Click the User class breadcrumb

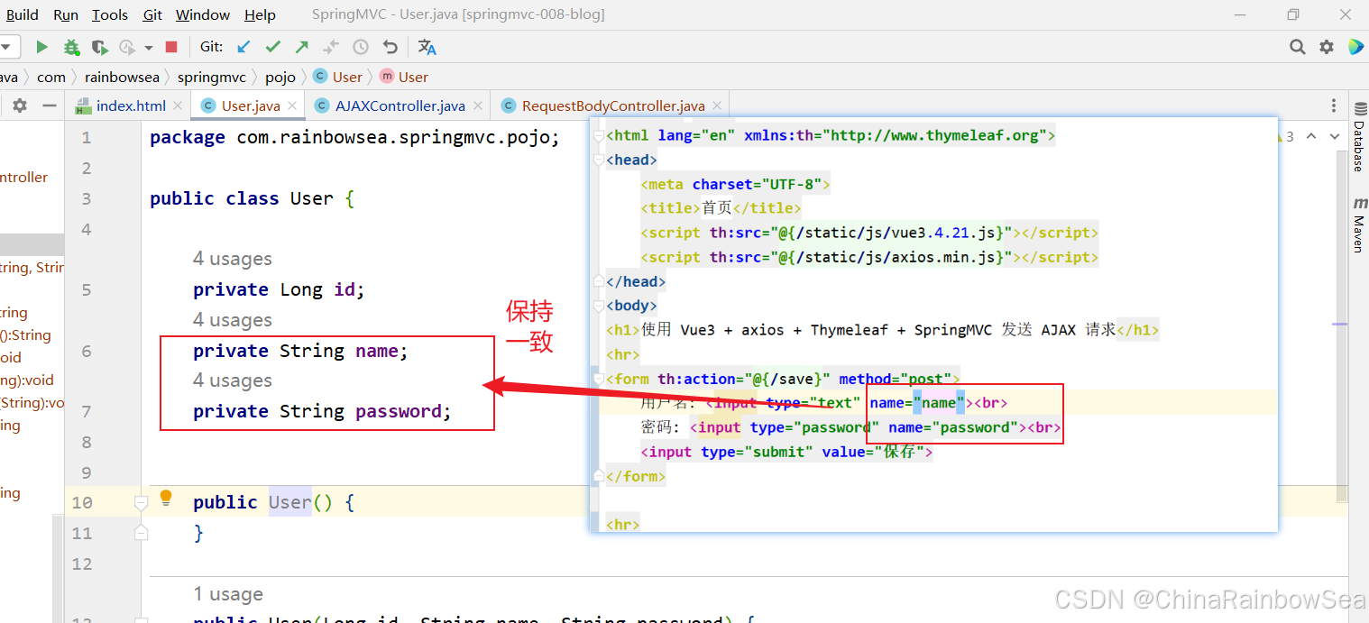click(338, 77)
